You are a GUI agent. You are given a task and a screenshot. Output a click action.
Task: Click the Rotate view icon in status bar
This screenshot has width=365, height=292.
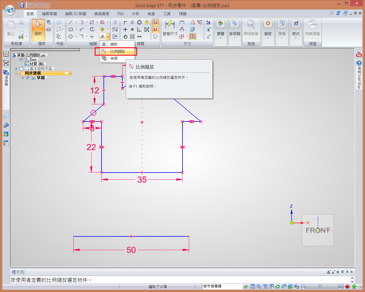click(277, 287)
